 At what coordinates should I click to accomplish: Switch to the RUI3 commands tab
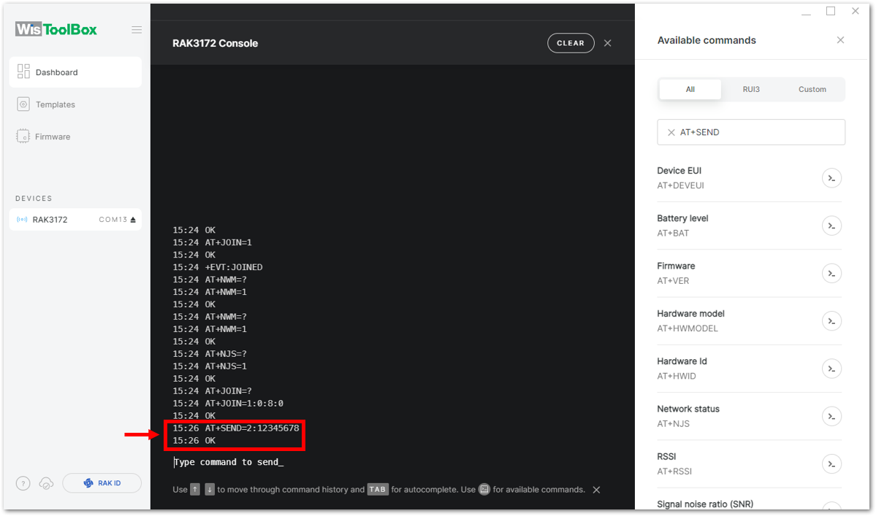pos(751,89)
